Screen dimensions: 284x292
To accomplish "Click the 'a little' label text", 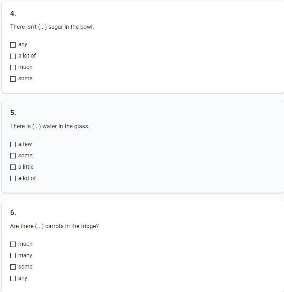I will 26,167.
